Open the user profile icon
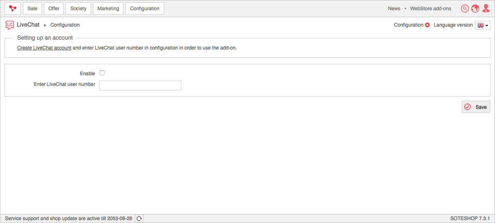The width and height of the screenshot is (495, 223). 486,9
